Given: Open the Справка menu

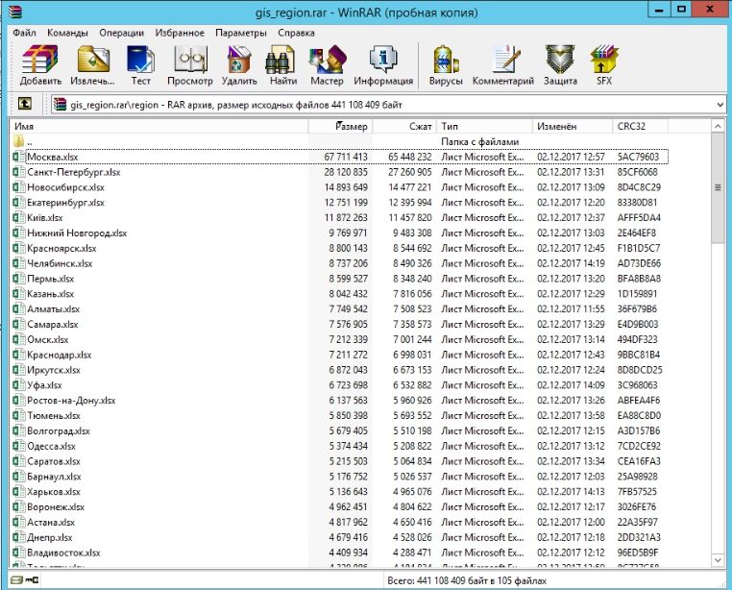Looking at the screenshot, I should point(296,33).
